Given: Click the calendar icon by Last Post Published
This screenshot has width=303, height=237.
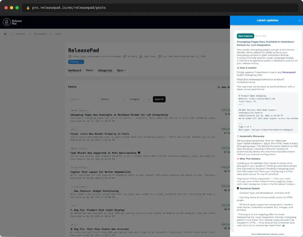Looking at the screenshot, I should [x=159, y=57].
